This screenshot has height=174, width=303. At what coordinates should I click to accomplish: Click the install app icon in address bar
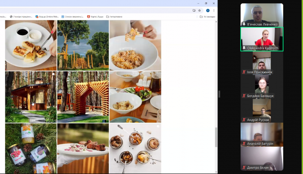(194, 10)
